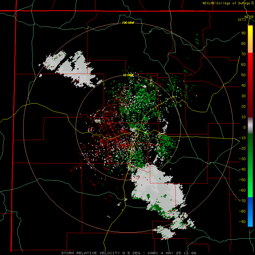Click the 90 value on velocity scale
Screen dimensions: 255x255
click(x=243, y=33)
